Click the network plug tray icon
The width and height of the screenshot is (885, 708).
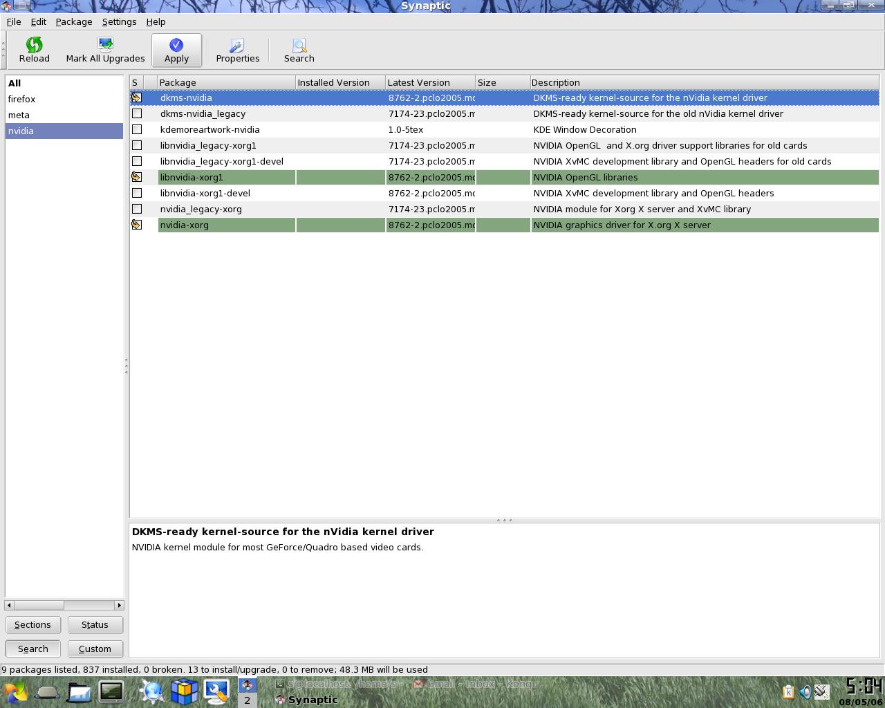click(x=821, y=691)
